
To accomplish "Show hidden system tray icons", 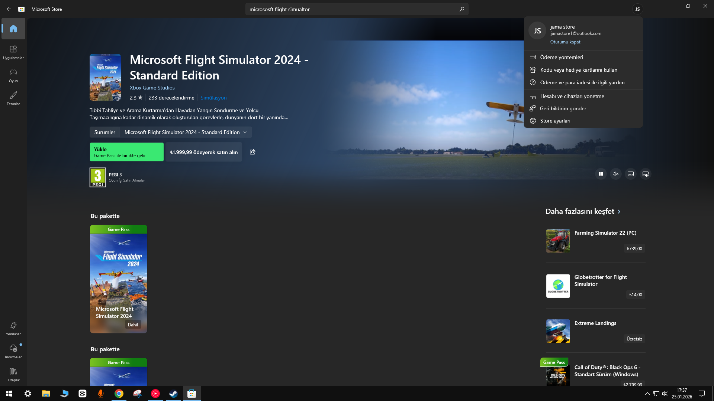I will click(647, 394).
